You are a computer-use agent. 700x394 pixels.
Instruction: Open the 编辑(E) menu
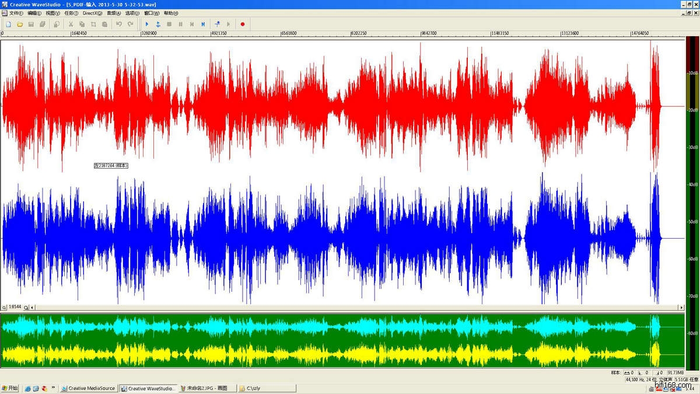pos(34,13)
